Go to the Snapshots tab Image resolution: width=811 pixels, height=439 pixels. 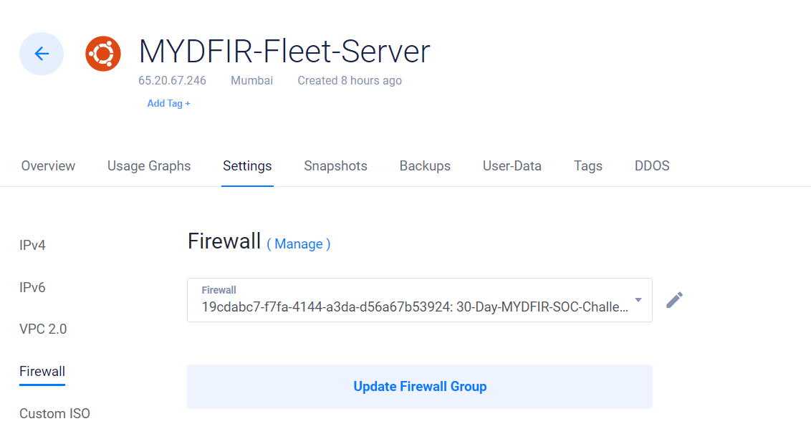(x=336, y=166)
